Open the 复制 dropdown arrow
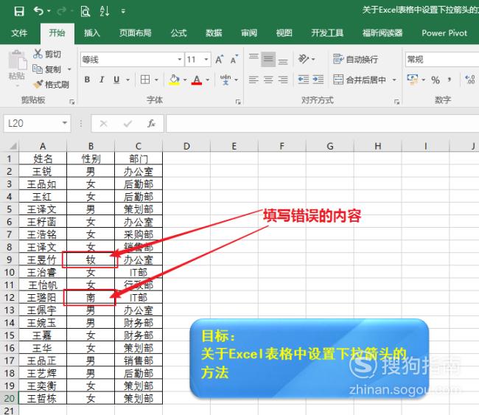This screenshot has height=415, width=479. pyautogui.click(x=70, y=69)
